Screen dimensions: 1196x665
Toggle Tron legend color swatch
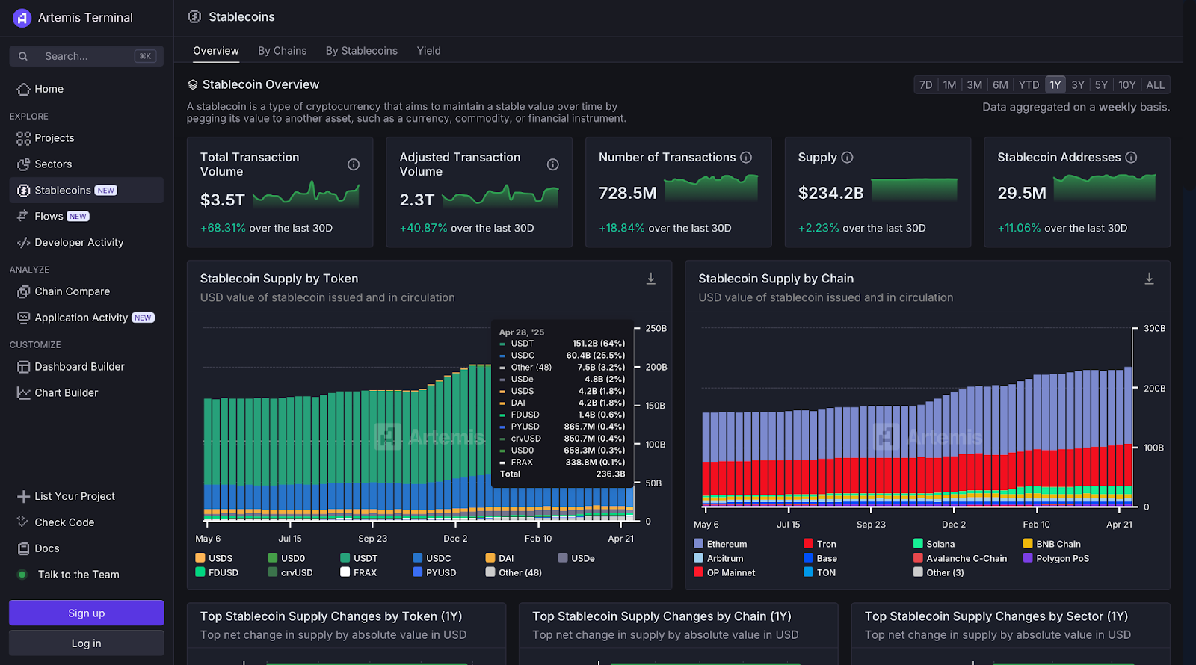click(x=808, y=544)
